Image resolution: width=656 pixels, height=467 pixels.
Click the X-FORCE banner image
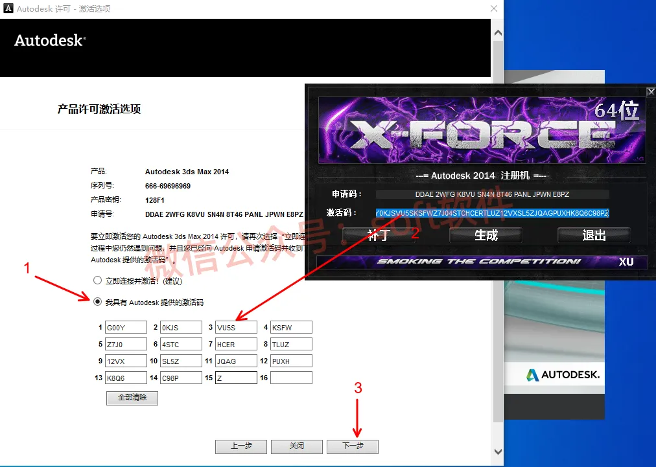click(x=482, y=130)
